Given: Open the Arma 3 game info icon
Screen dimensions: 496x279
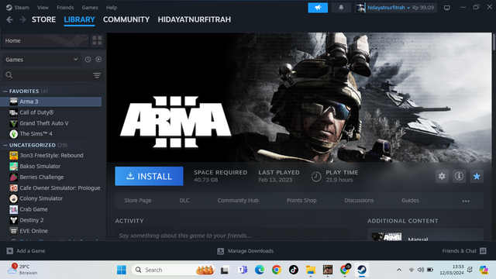Looking at the screenshot, I should tap(459, 176).
